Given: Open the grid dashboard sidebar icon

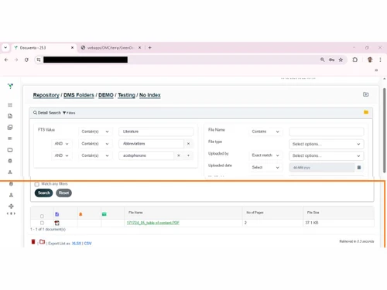Looking at the screenshot, I should [x=10, y=105].
